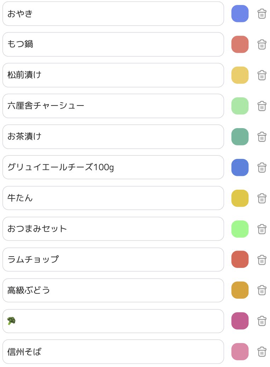Click into the 高級ぶどう input field

[113, 290]
